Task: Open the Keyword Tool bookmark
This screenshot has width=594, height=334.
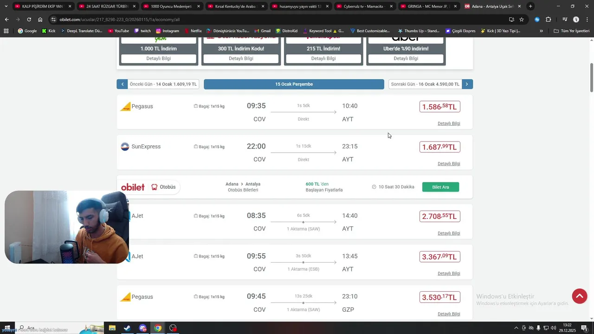Action: 323,31
